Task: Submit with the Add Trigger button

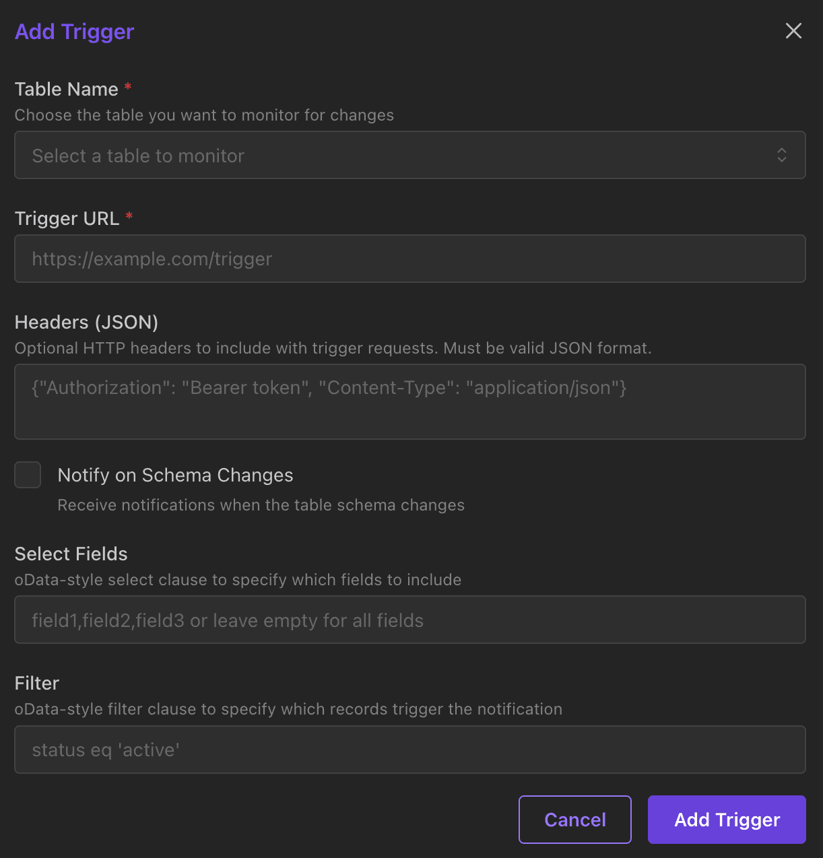Action: tap(726, 820)
